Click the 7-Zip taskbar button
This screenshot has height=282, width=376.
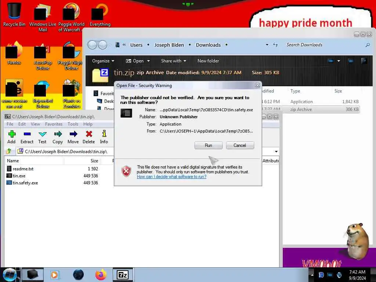(x=123, y=275)
